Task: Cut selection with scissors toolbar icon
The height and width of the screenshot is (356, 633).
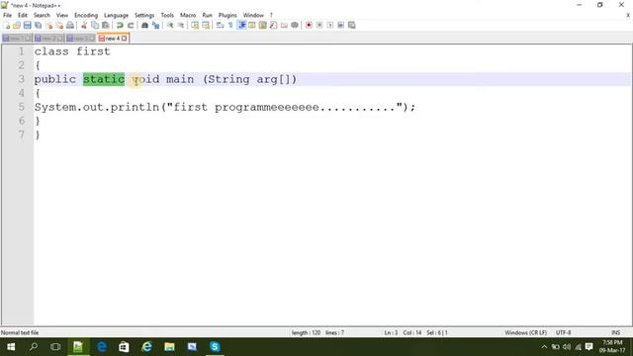Action: tap(84, 26)
